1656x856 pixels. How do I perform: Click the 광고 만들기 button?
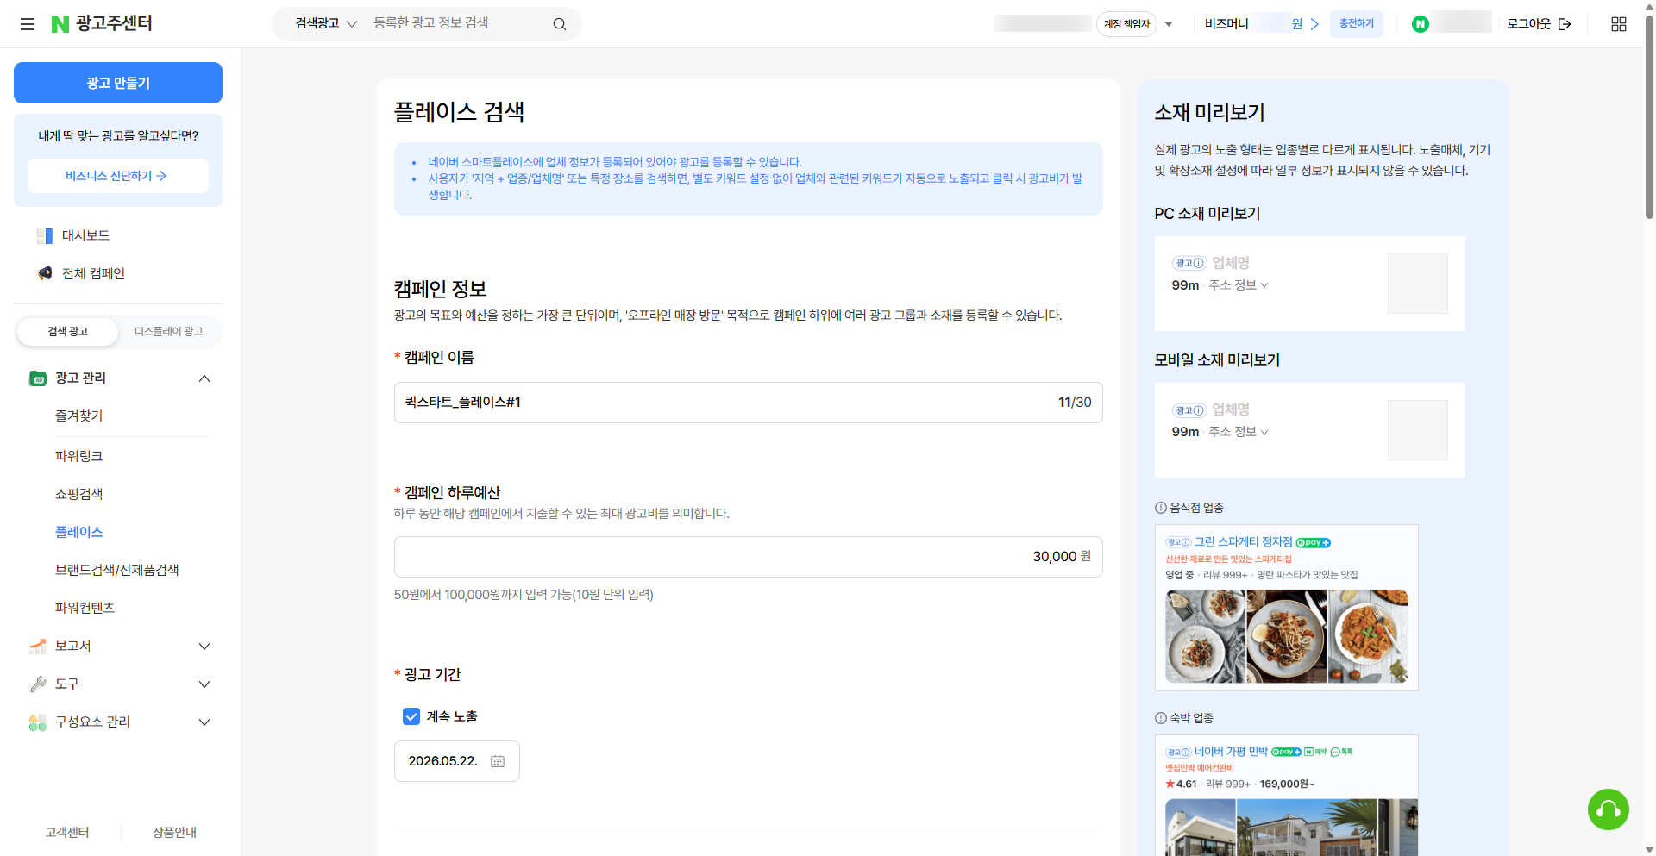click(x=118, y=83)
